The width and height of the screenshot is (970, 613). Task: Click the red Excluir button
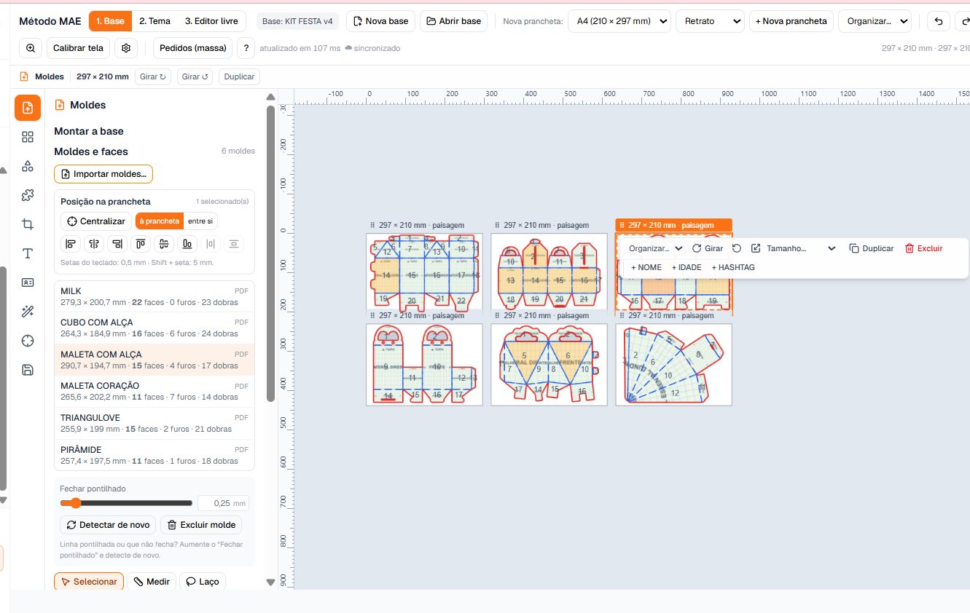point(924,248)
